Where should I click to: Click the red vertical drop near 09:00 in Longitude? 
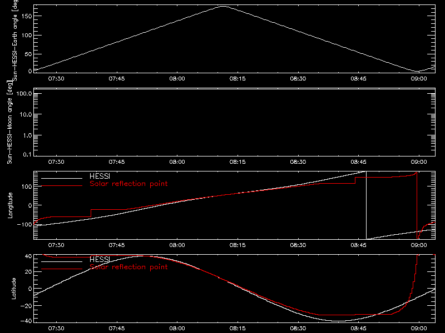(417, 205)
